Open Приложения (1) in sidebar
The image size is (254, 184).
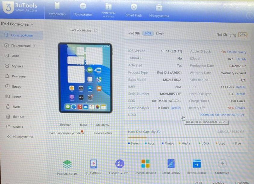tap(22, 46)
